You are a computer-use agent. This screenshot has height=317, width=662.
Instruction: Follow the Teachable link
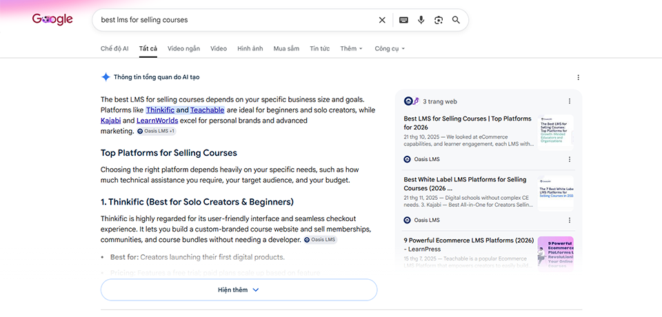[208, 110]
